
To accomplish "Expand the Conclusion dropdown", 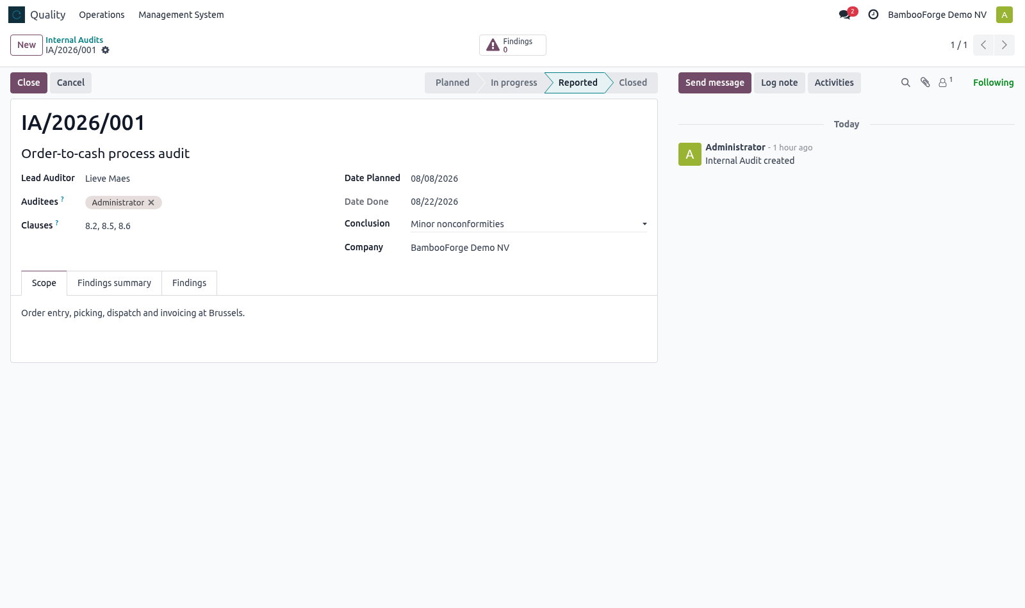I will pyautogui.click(x=529, y=224).
